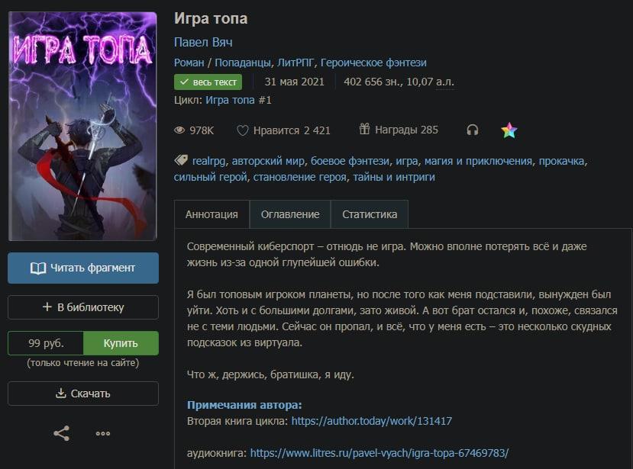Click the colorful star badge icon

point(509,130)
